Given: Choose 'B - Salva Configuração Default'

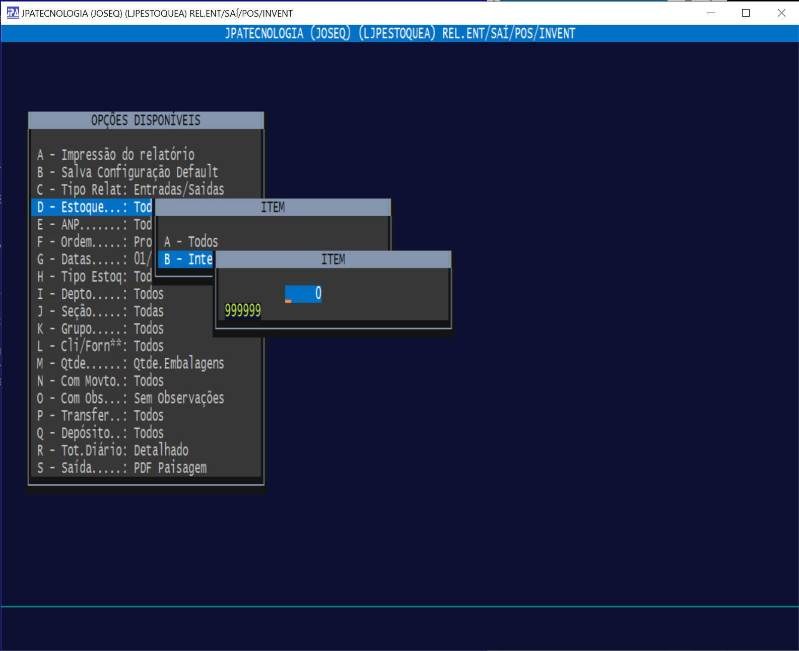Looking at the screenshot, I should 127,172.
